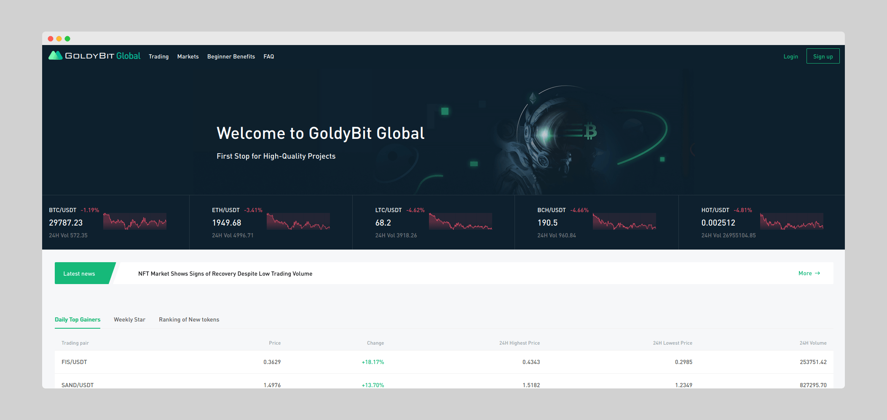887x420 pixels.
Task: Go to Beginner Benefits page
Action: pyautogui.click(x=231, y=57)
